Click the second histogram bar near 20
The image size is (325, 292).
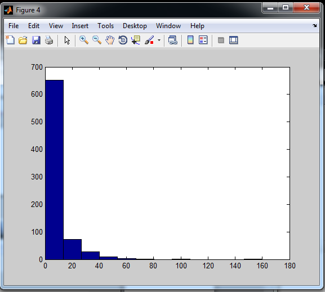point(72,249)
